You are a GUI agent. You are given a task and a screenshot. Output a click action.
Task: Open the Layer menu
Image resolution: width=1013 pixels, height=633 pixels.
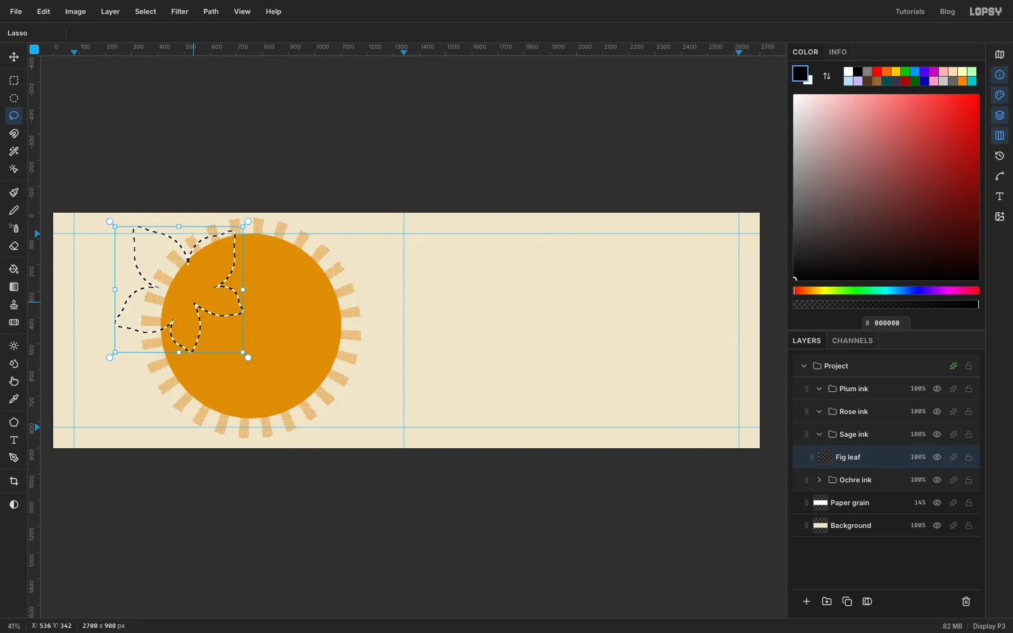[110, 11]
